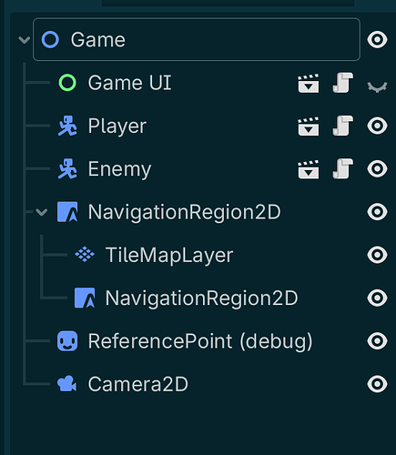Hide the Enemy node
396x455 pixels.
coord(377,168)
